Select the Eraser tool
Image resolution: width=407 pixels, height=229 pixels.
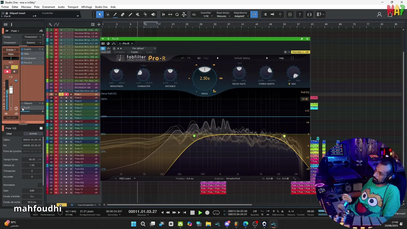[123, 14]
